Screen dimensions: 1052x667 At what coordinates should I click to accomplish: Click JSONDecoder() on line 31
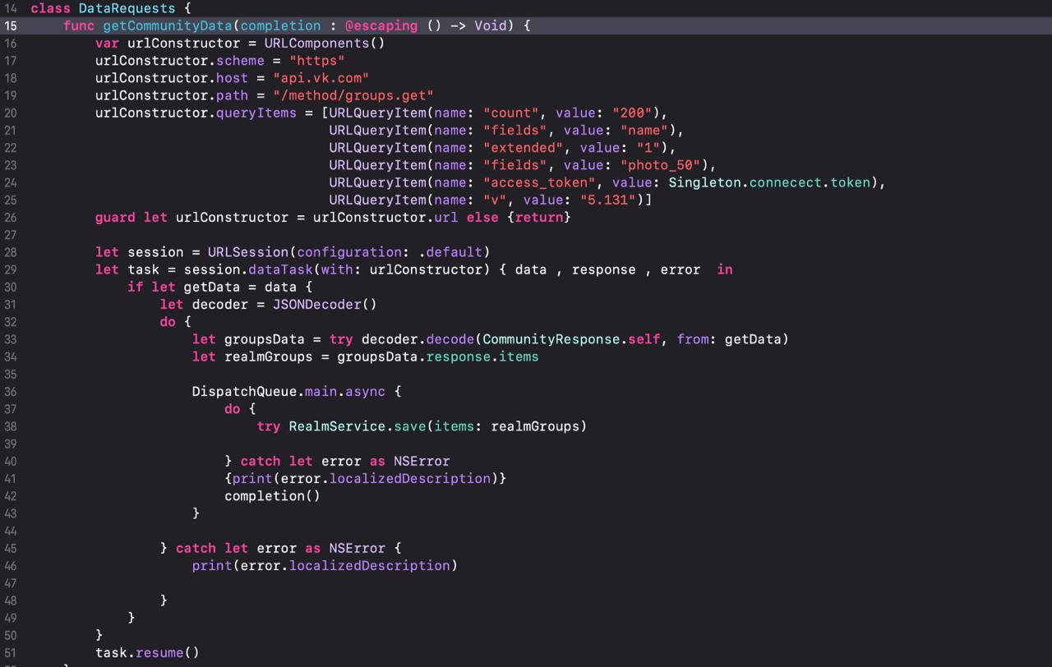pyautogui.click(x=325, y=304)
